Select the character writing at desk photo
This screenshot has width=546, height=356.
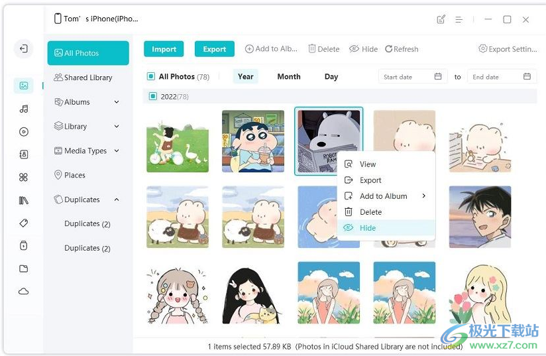coord(480,147)
